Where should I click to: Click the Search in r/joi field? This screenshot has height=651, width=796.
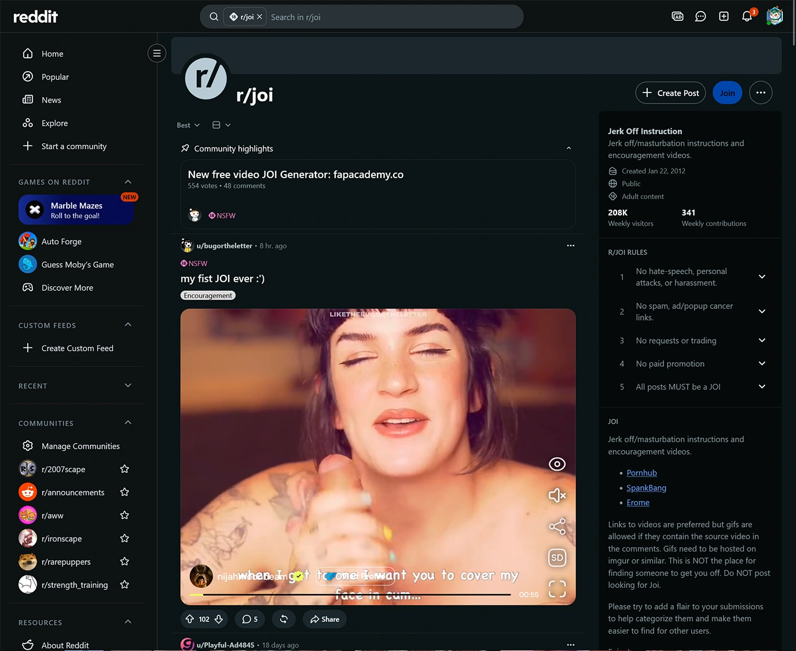tap(394, 17)
